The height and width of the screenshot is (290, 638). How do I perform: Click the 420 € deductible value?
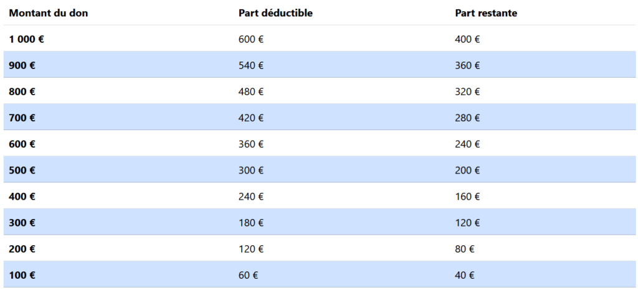point(251,118)
